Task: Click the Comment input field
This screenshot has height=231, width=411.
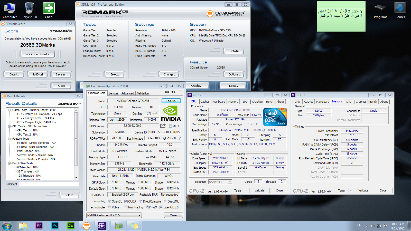Action: (x=49, y=184)
